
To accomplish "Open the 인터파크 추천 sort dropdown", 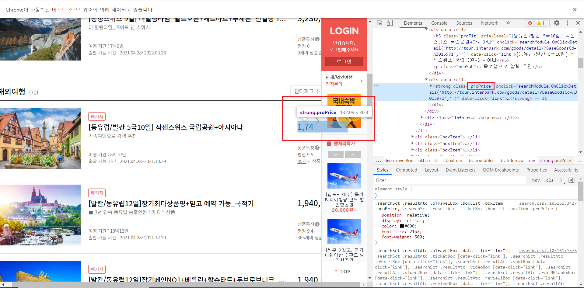I will pyautogui.click(x=306, y=91).
